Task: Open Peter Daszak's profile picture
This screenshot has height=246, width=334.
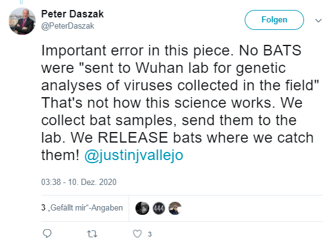Action: tap(22, 21)
